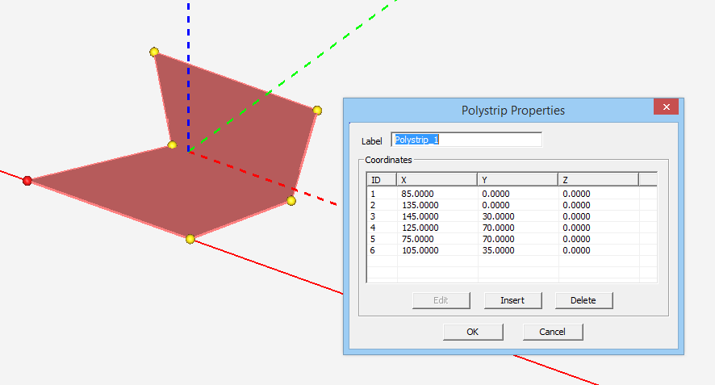The width and height of the screenshot is (715, 385).
Task: Click the Z column header
Action: (x=598, y=180)
